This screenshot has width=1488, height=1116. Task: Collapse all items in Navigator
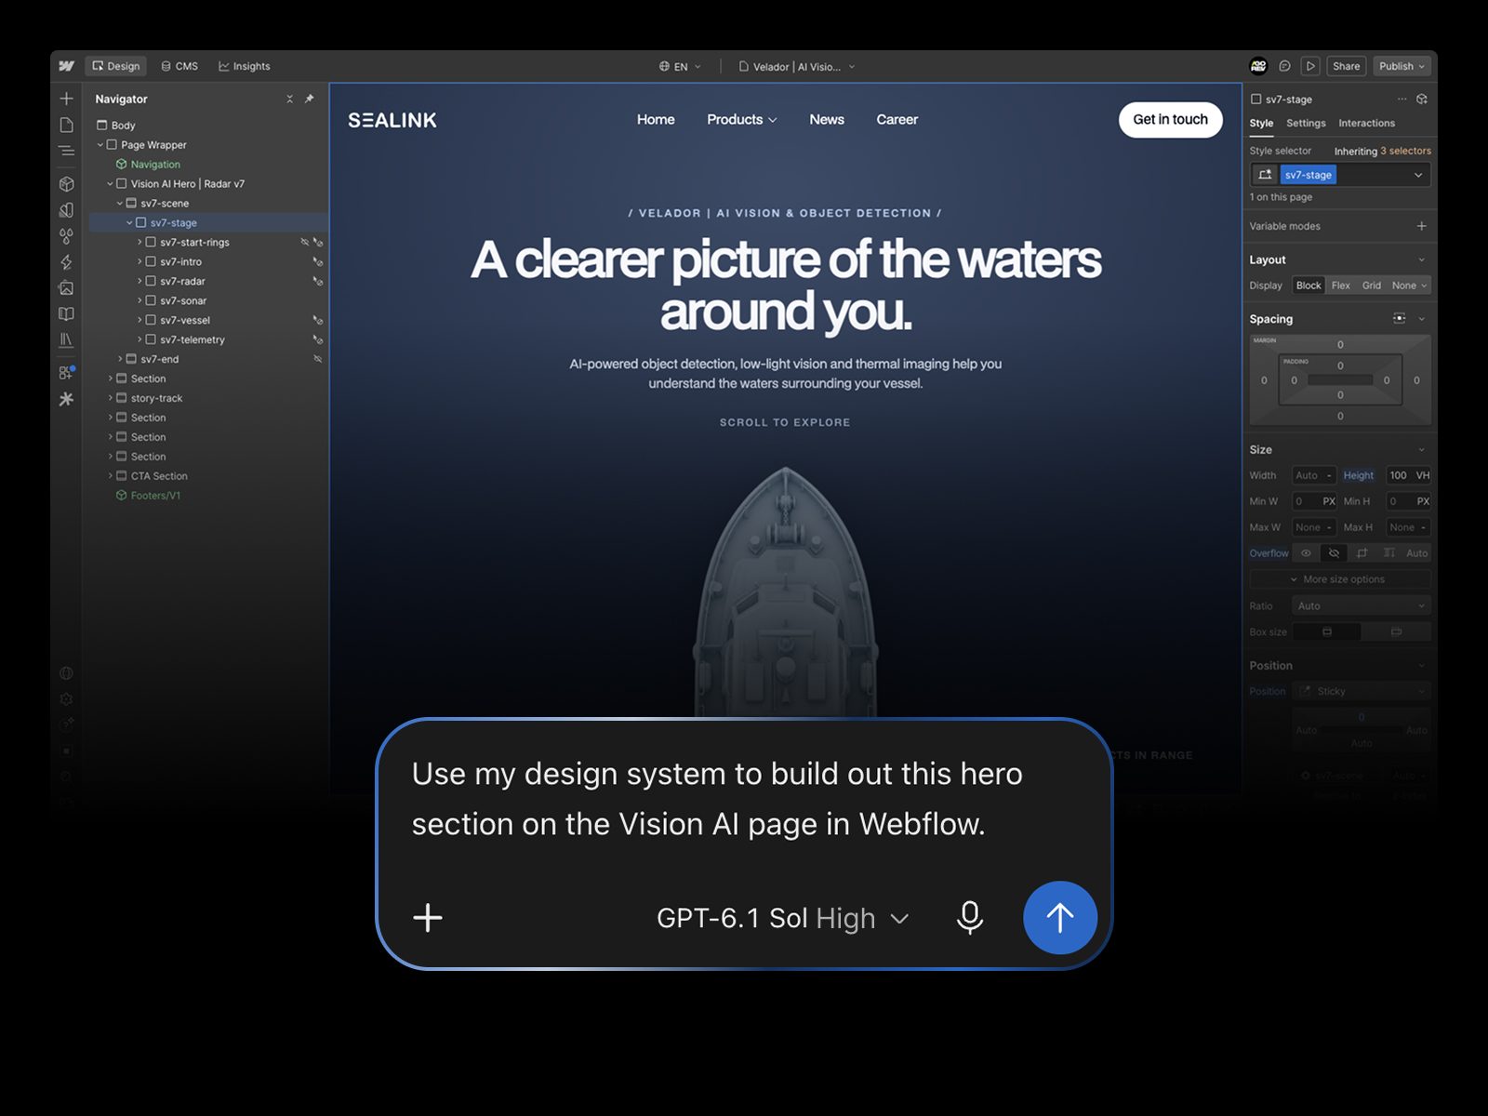tap(289, 99)
